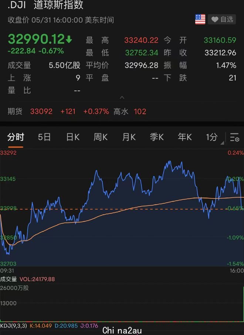
Task: Tap the intraday chart peak near 33240
Action: (x=170, y=161)
